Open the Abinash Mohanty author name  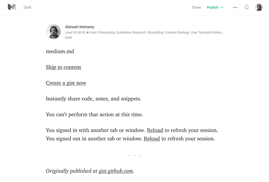coord(80,27)
